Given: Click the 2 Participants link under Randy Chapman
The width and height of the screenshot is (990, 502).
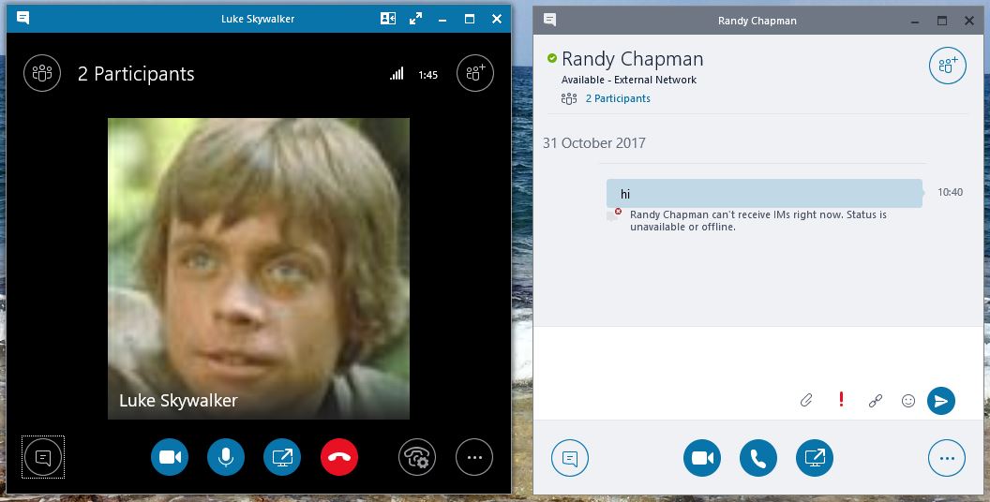Looking at the screenshot, I should pyautogui.click(x=617, y=98).
